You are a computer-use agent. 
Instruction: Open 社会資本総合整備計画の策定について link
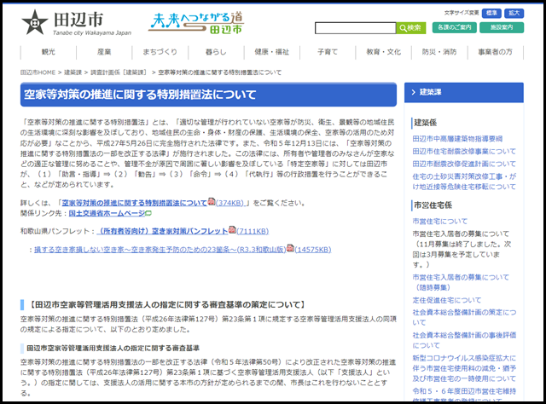(x=464, y=317)
